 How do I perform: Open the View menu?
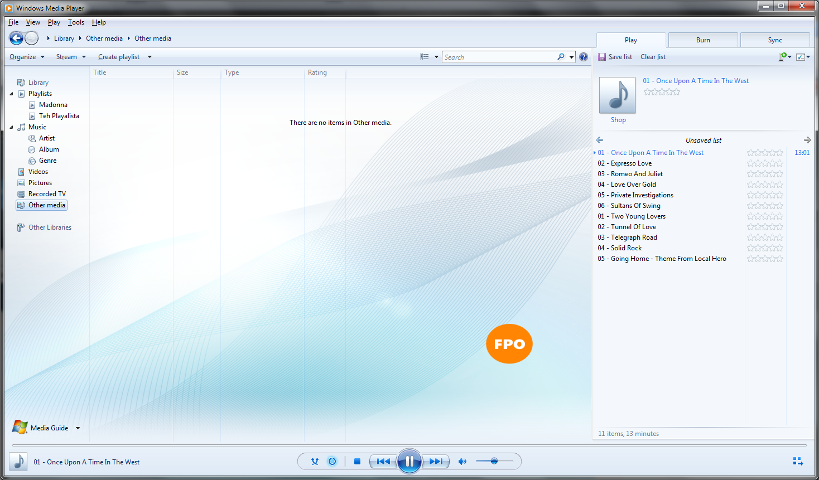pyautogui.click(x=33, y=22)
